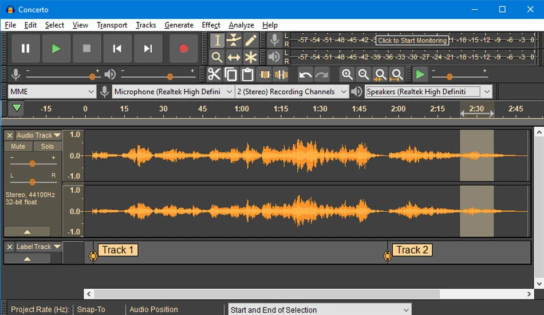Open the Generate menu
This screenshot has height=315, width=544.
pos(179,25)
